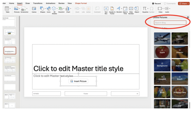Image resolution: width=194 pixels, height=114 pixels.
Task: Open the Shape Format tab
Action: [x=81, y=3]
